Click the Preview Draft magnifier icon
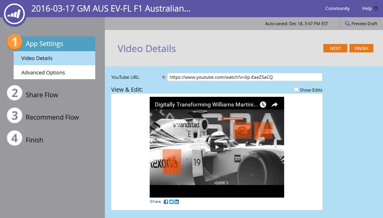Screen dimensions: 383x218 tap(347, 24)
